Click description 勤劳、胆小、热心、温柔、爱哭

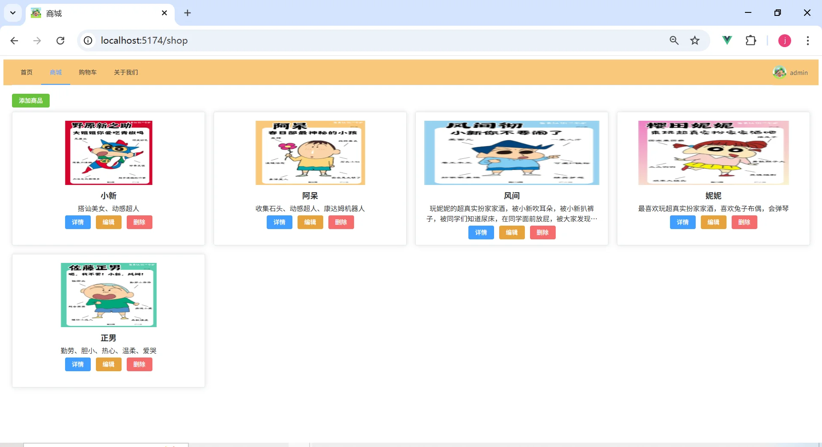(x=109, y=351)
